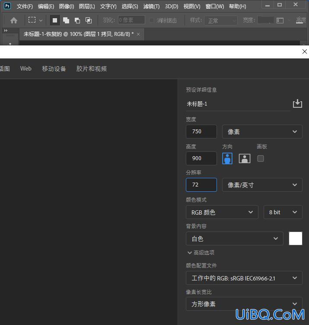Close the Photoshop window
Screen dimensions: 309x325
[x=296, y=5]
